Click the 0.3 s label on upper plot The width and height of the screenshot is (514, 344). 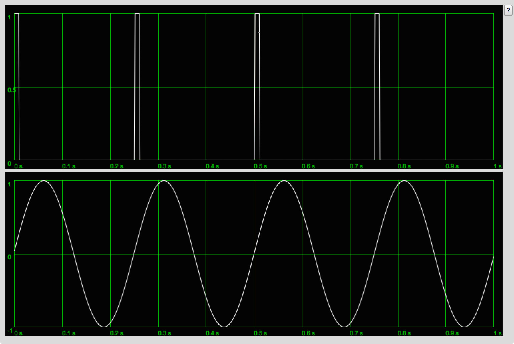pyautogui.click(x=165, y=166)
